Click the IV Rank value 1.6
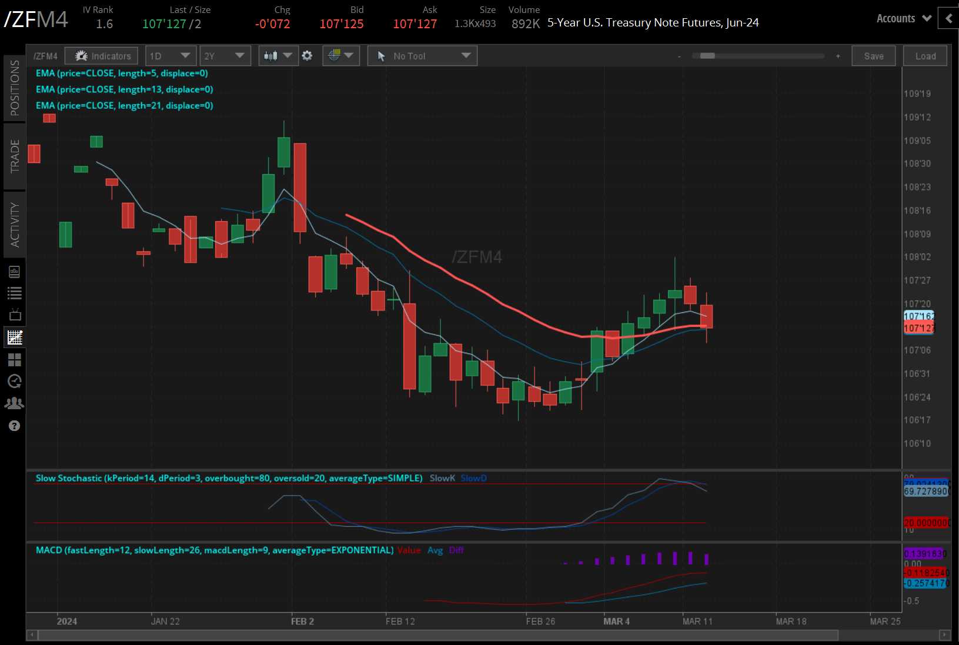The image size is (959, 645). pyautogui.click(x=105, y=24)
